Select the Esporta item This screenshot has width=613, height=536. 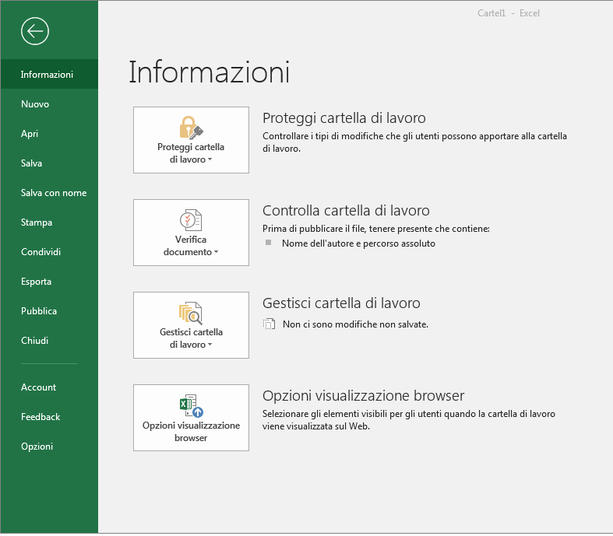tap(49, 282)
